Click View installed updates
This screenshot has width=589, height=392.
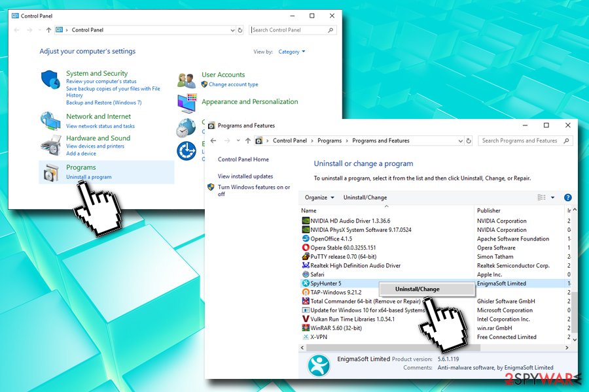245,176
